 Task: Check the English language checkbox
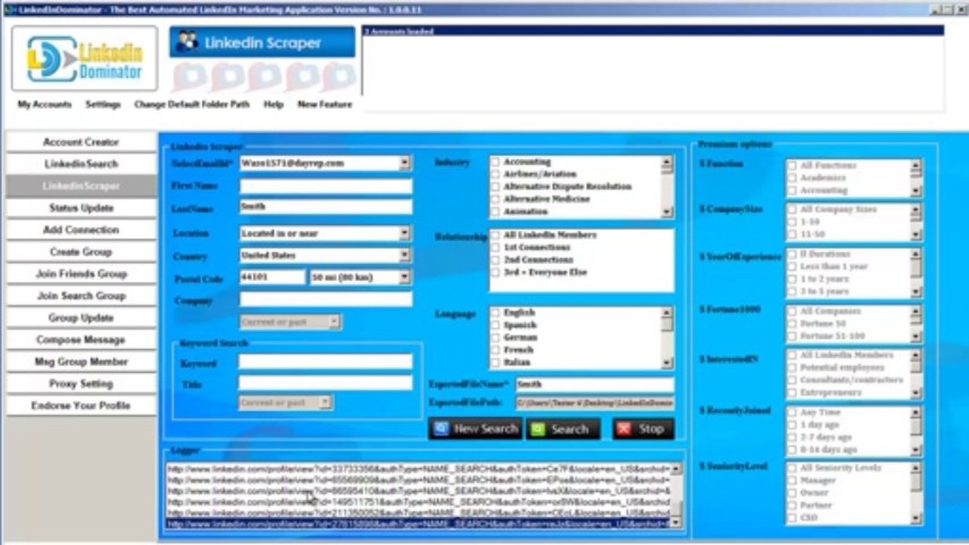495,313
